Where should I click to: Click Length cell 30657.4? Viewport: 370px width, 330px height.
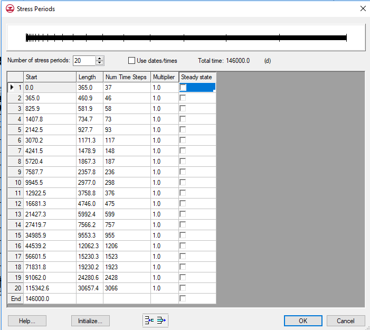(x=90, y=288)
